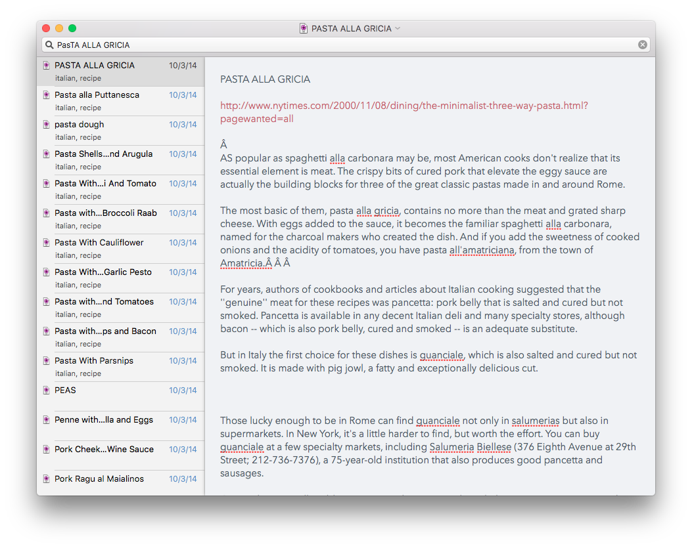Open the Pasta with...Broccoli Raab note
The image size is (692, 548).
(x=121, y=219)
